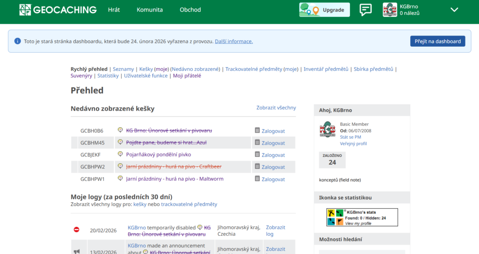479x254 pixels.
Task: Click the KGBrno profile avatar in the sidebar
Action: click(x=327, y=130)
